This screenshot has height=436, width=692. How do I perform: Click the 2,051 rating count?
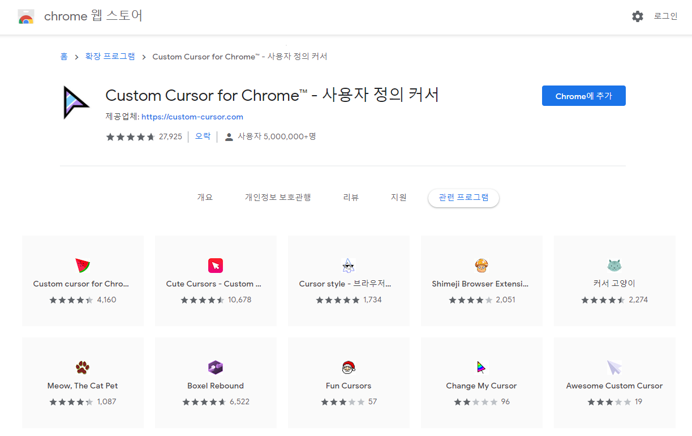[505, 300]
